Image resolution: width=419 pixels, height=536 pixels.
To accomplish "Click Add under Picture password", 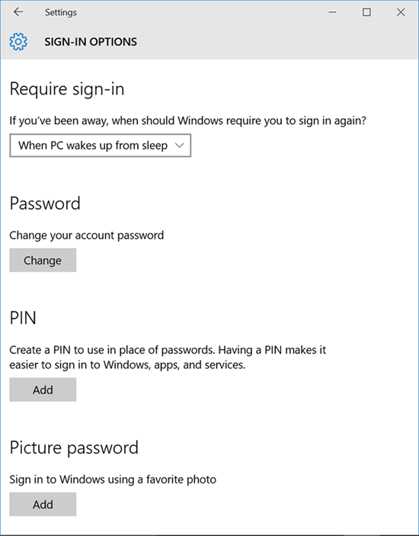I will (43, 504).
